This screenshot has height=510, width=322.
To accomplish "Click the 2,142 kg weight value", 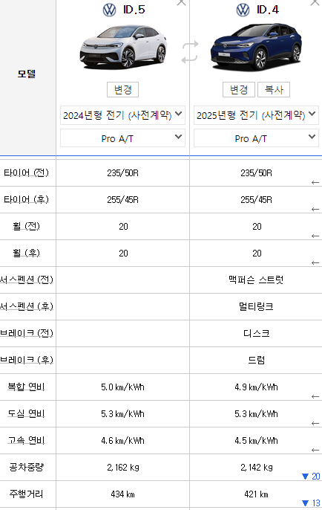I will click(257, 468).
